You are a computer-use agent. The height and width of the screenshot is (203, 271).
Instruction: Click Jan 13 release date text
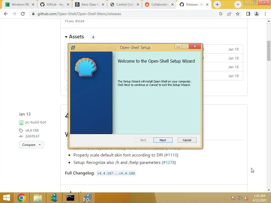25,114
